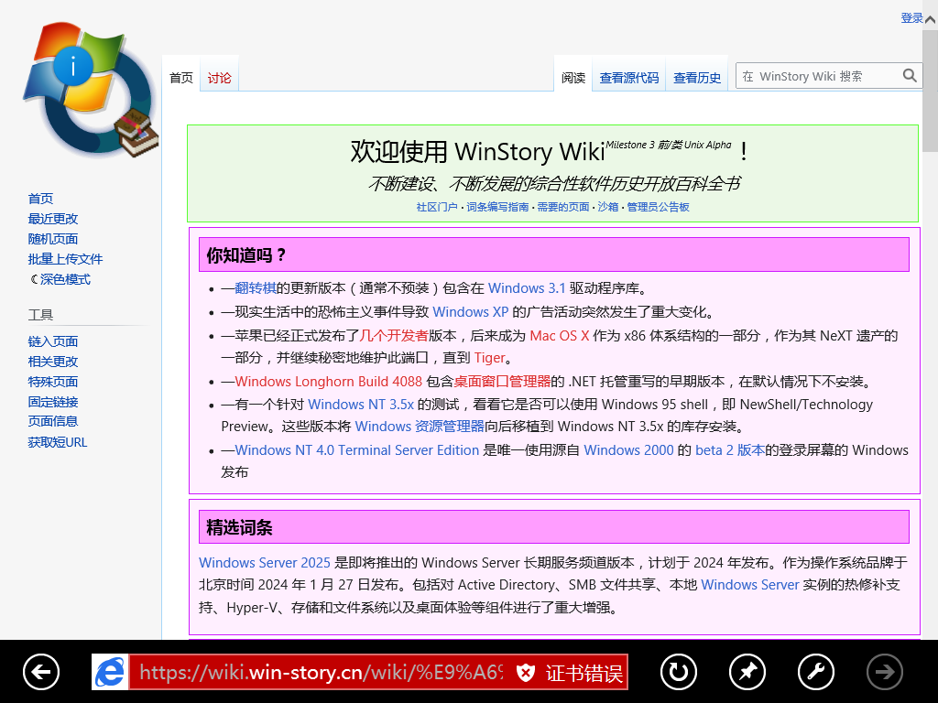Screen dimensions: 938x703
Task: Open the Windows 3.1 link
Action: pos(527,288)
